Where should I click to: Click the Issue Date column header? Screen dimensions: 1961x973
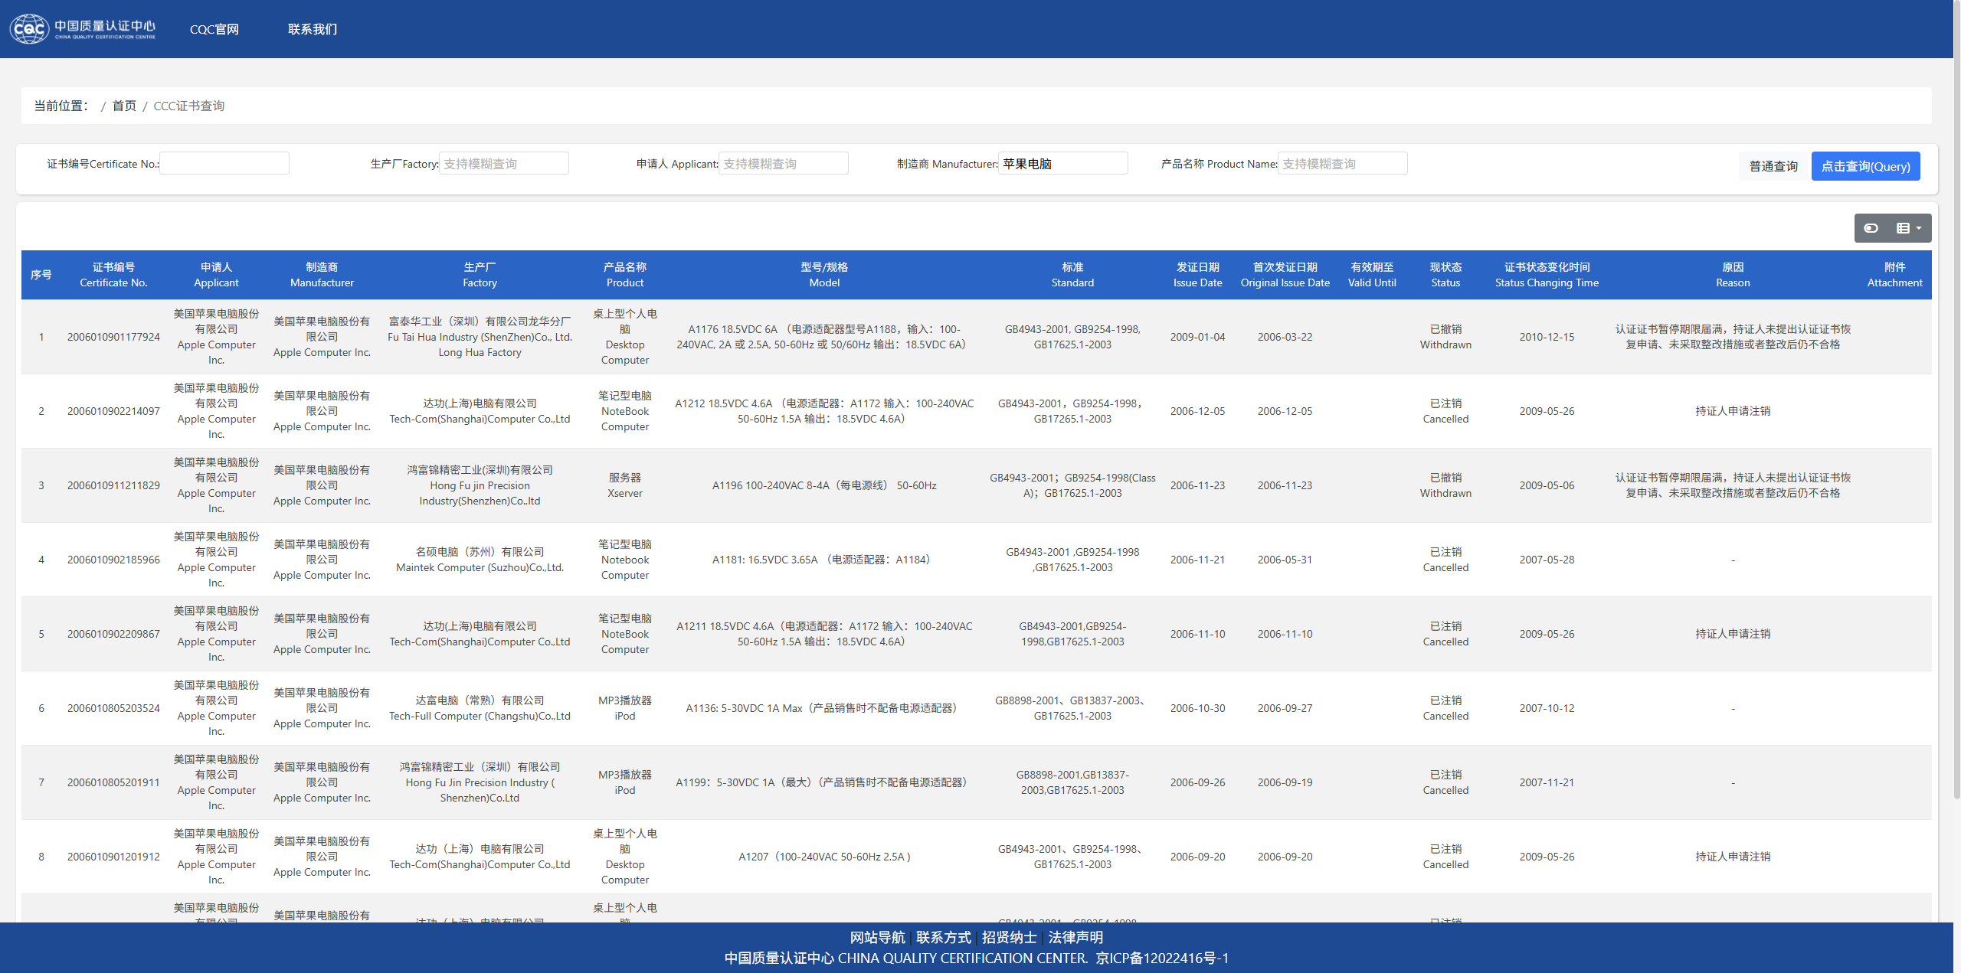tap(1197, 275)
